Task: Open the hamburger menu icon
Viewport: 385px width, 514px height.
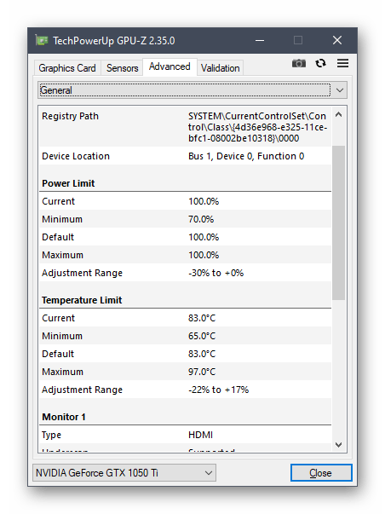Action: [x=342, y=63]
